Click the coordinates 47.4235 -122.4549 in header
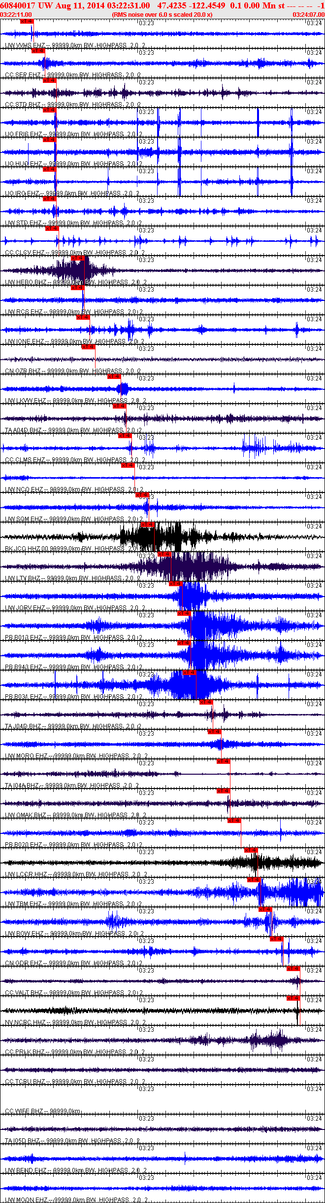The width and height of the screenshot is (325, 1203). coord(191,5)
